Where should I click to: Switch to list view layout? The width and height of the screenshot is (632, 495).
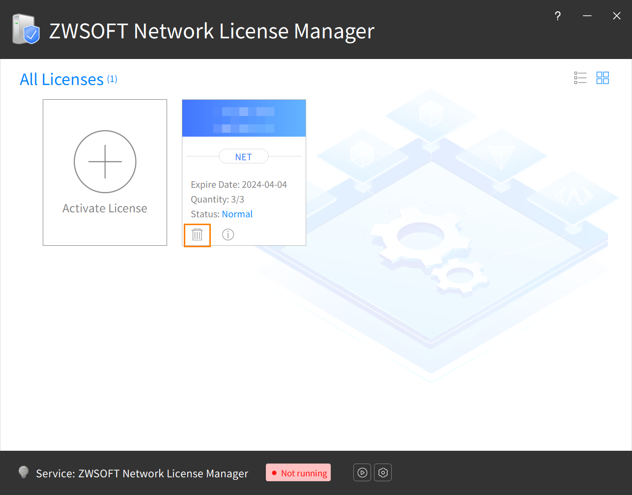pyautogui.click(x=580, y=78)
